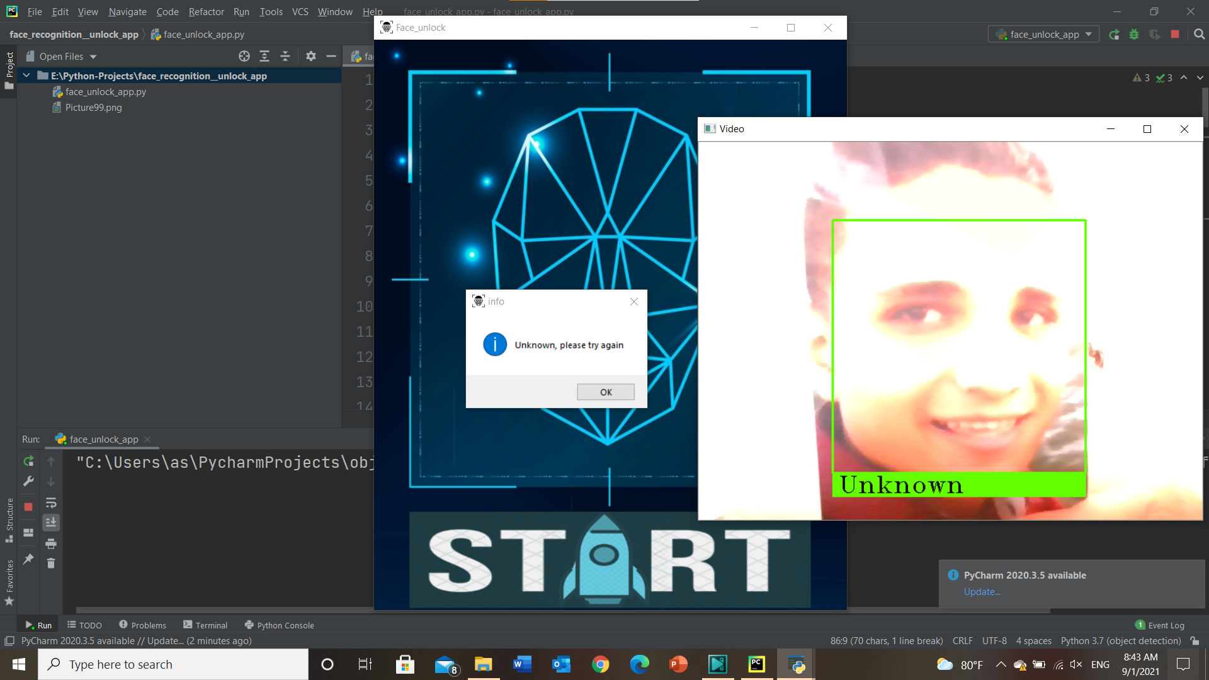Click the START rocket button in Face_unlock
This screenshot has width=1209, height=680.
610,560
